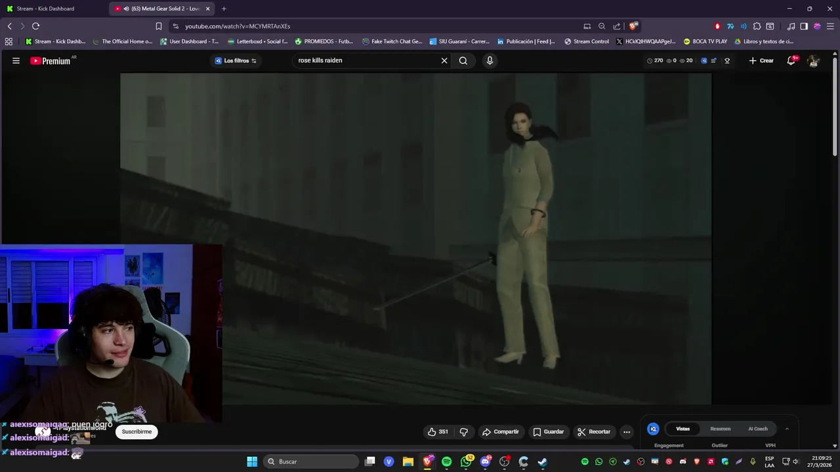Open the music note playlist icon
This screenshot has width=840, height=472.
[791, 26]
